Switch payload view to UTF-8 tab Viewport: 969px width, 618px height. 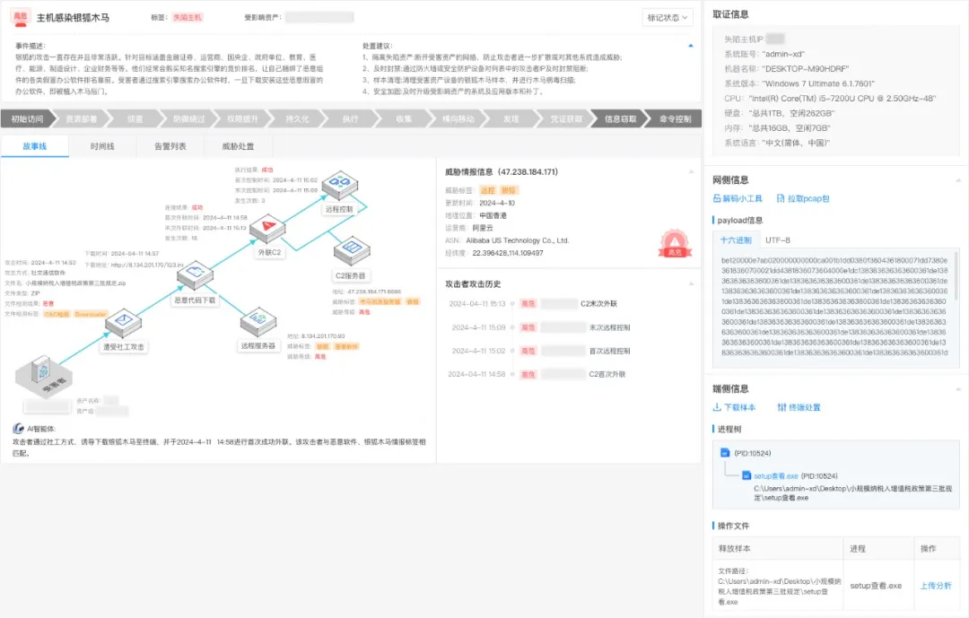tap(777, 239)
